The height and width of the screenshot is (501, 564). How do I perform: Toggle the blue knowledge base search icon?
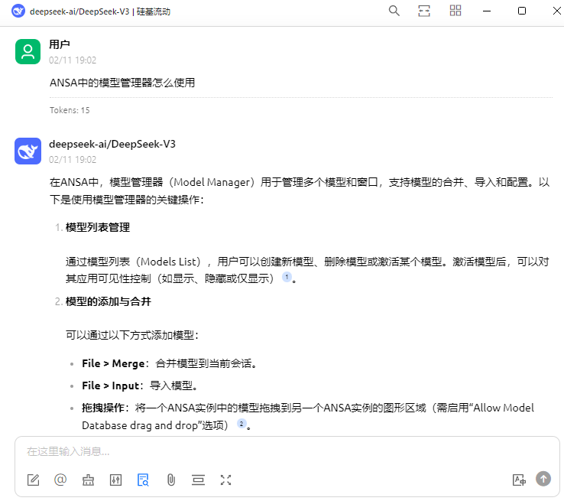coord(143,480)
